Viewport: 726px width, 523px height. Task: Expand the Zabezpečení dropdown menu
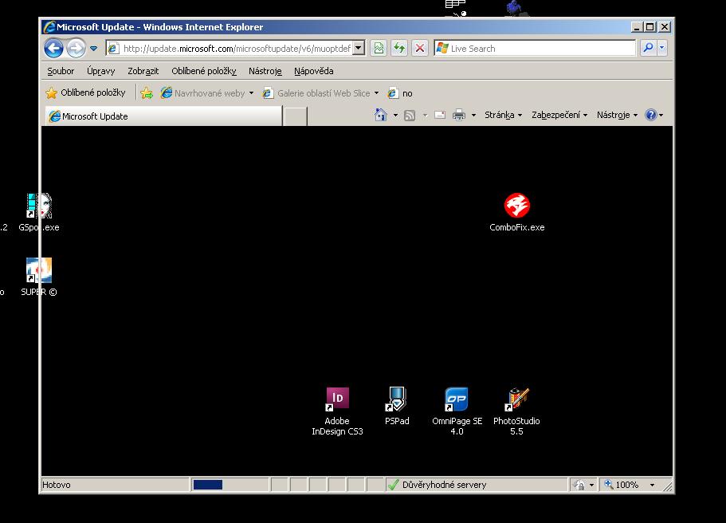coord(559,116)
